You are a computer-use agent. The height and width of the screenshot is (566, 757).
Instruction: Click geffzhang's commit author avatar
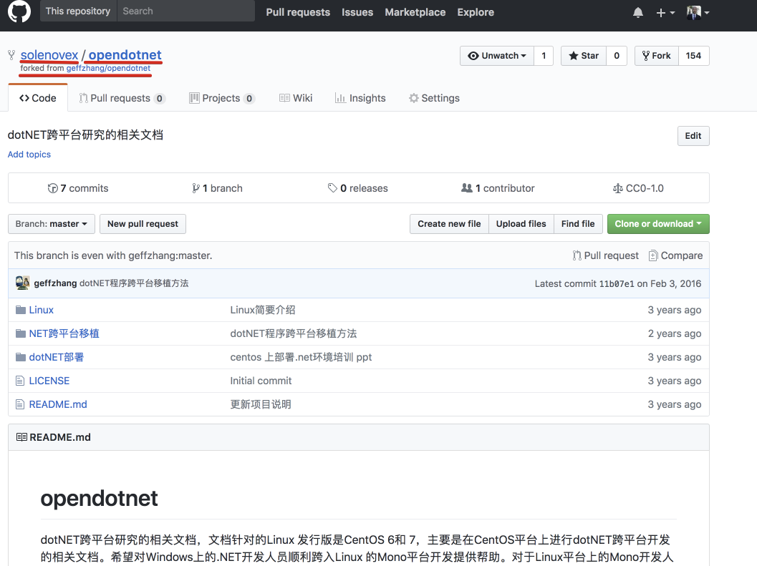click(x=22, y=283)
